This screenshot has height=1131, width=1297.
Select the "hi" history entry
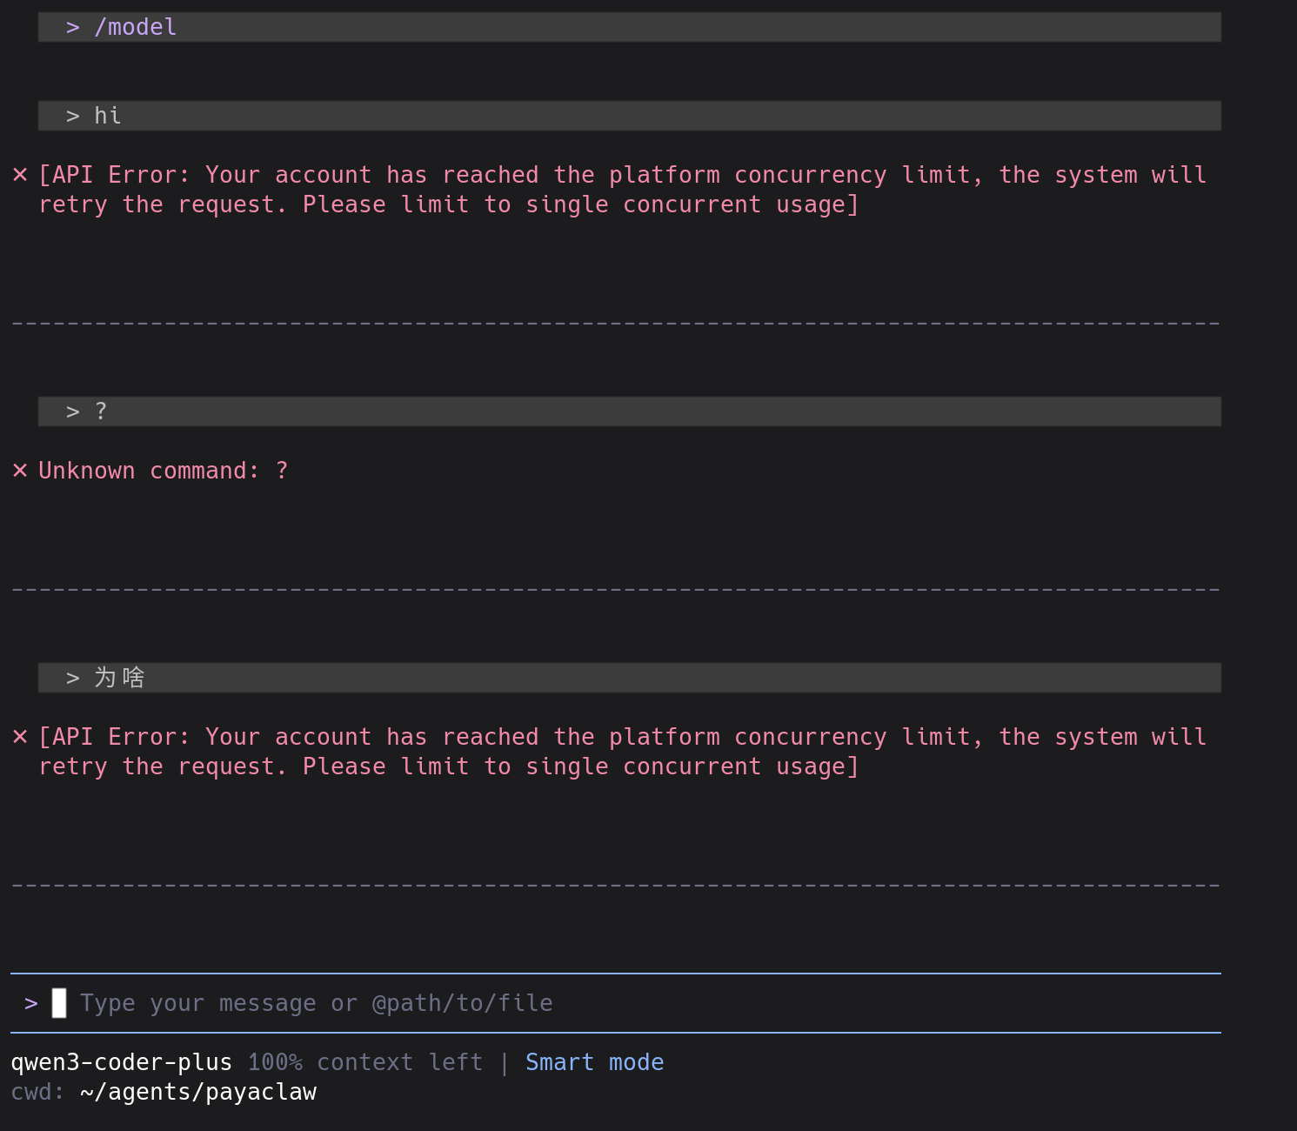[108, 116]
